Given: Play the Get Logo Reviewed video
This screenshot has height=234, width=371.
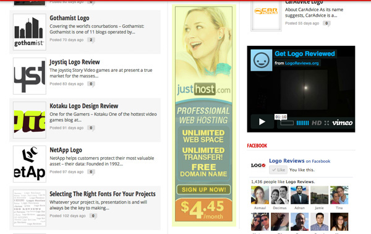Looking at the screenshot, I should [x=262, y=122].
